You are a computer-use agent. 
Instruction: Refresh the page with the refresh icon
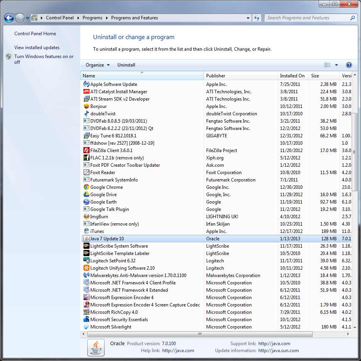(257, 18)
